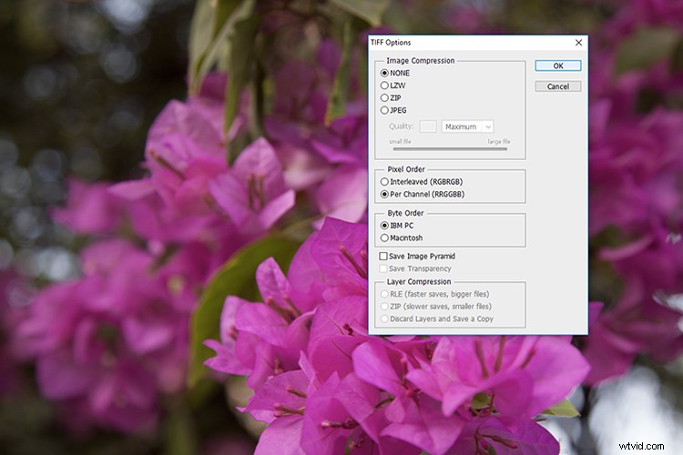Choose ZIP layer compression (slower saves)

click(384, 307)
